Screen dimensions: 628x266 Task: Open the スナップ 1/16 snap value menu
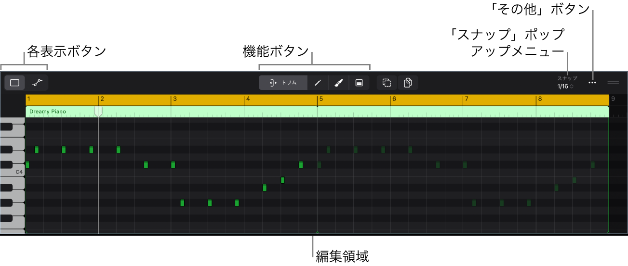point(566,87)
